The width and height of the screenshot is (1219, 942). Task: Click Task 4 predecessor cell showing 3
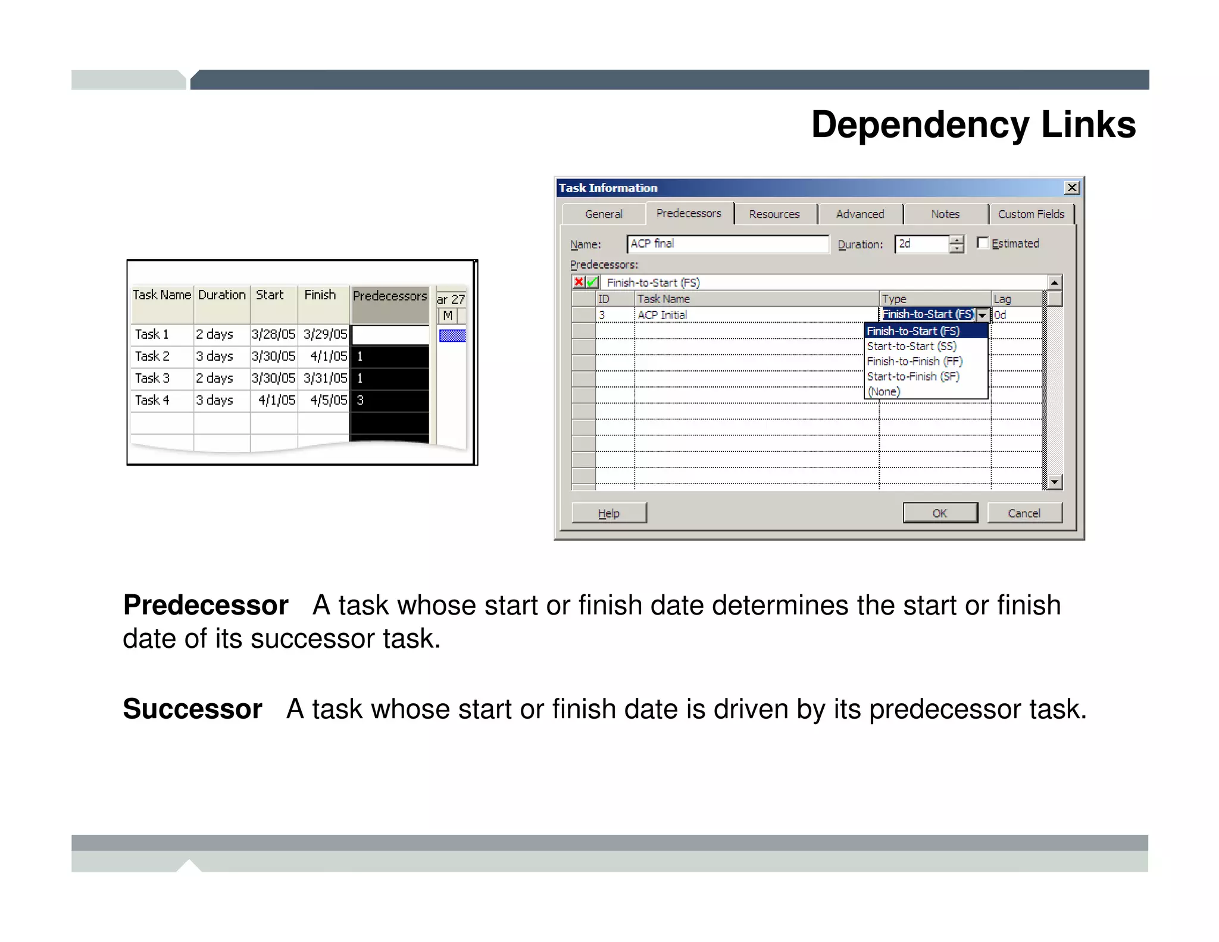pyautogui.click(x=390, y=401)
